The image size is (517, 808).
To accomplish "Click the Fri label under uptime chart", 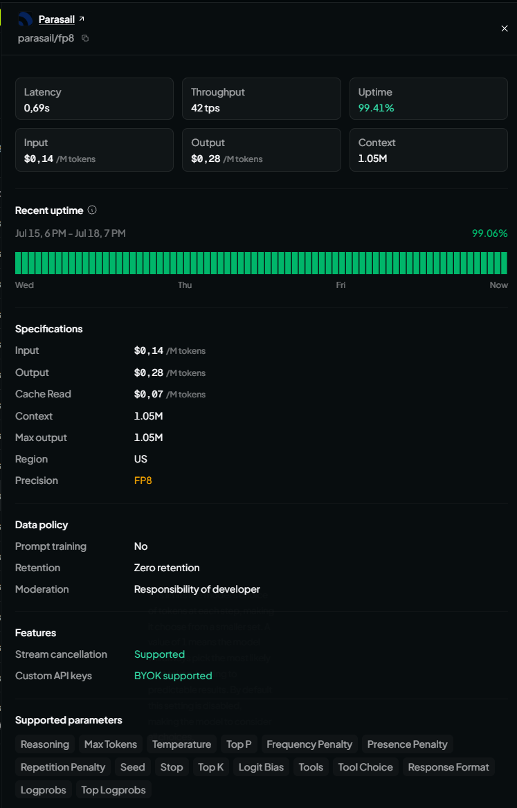I will 341,285.
